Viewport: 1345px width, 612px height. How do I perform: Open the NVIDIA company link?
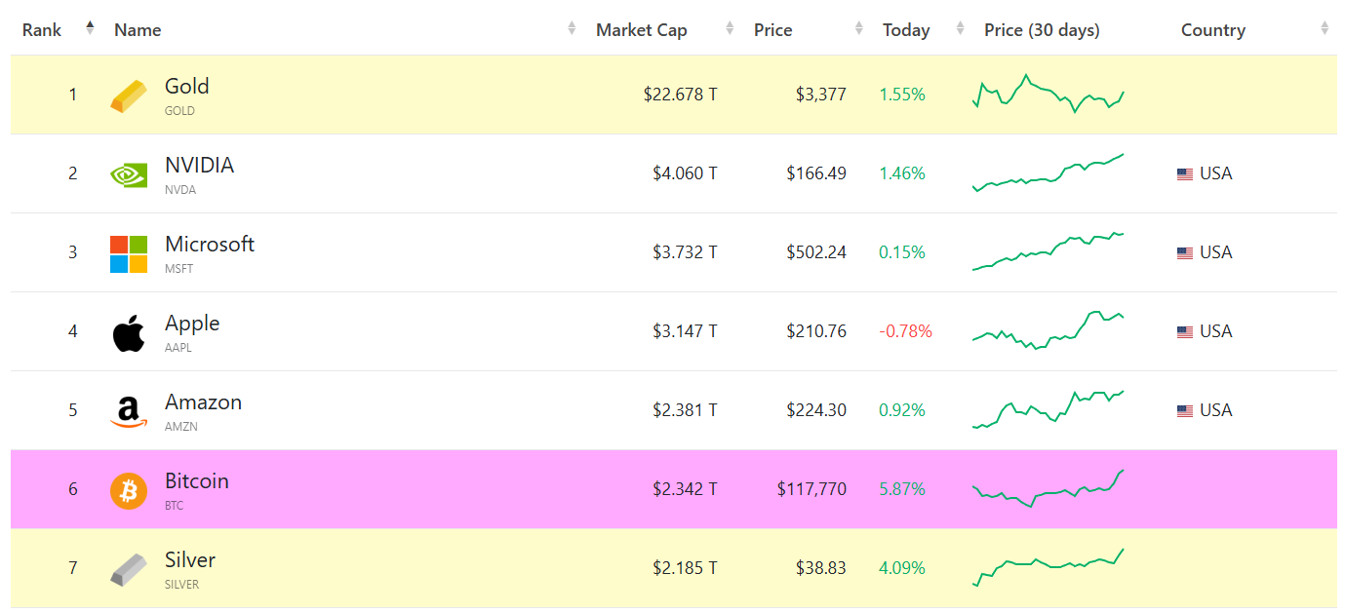199,165
